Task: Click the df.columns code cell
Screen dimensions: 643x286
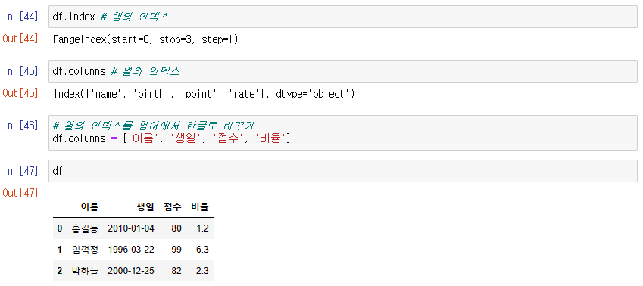Action: click(x=343, y=71)
